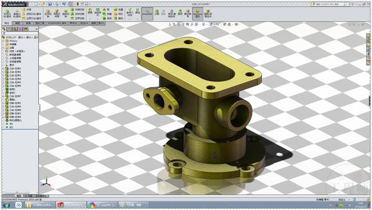Select History in the feature tree
Image resolution: width=372 pixels, height=210 pixels.
pos(13,41)
